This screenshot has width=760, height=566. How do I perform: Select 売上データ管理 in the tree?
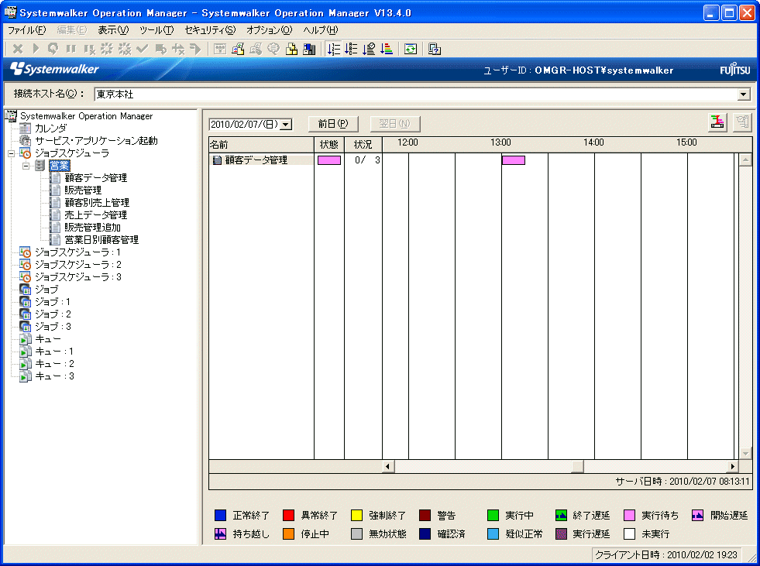(x=96, y=215)
